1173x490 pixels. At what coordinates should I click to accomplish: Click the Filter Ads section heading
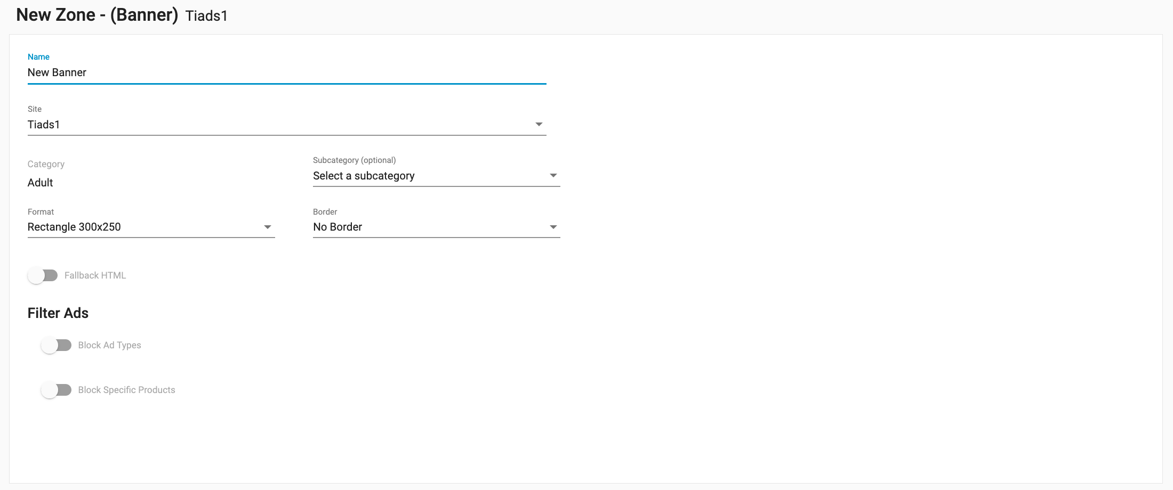click(58, 313)
